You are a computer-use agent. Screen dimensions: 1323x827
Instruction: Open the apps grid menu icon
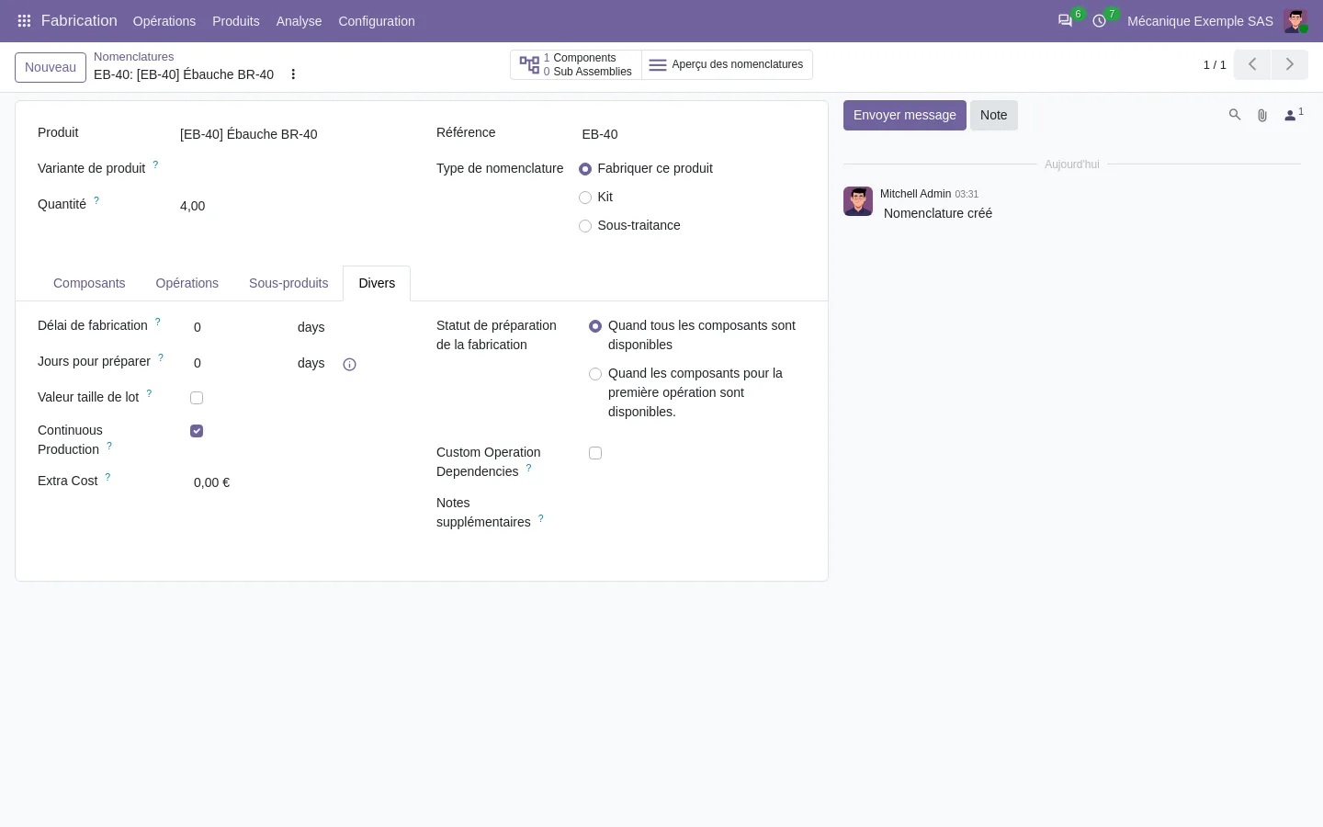click(25, 21)
